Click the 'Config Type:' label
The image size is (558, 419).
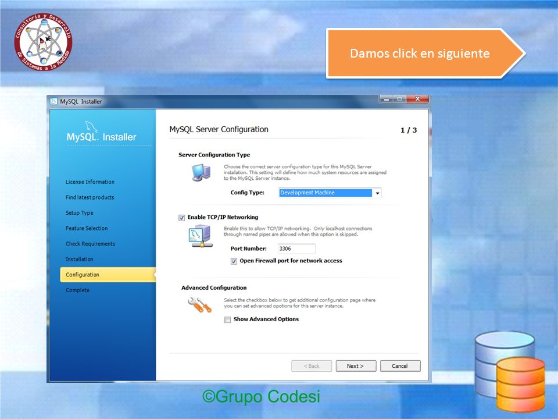pyautogui.click(x=248, y=193)
